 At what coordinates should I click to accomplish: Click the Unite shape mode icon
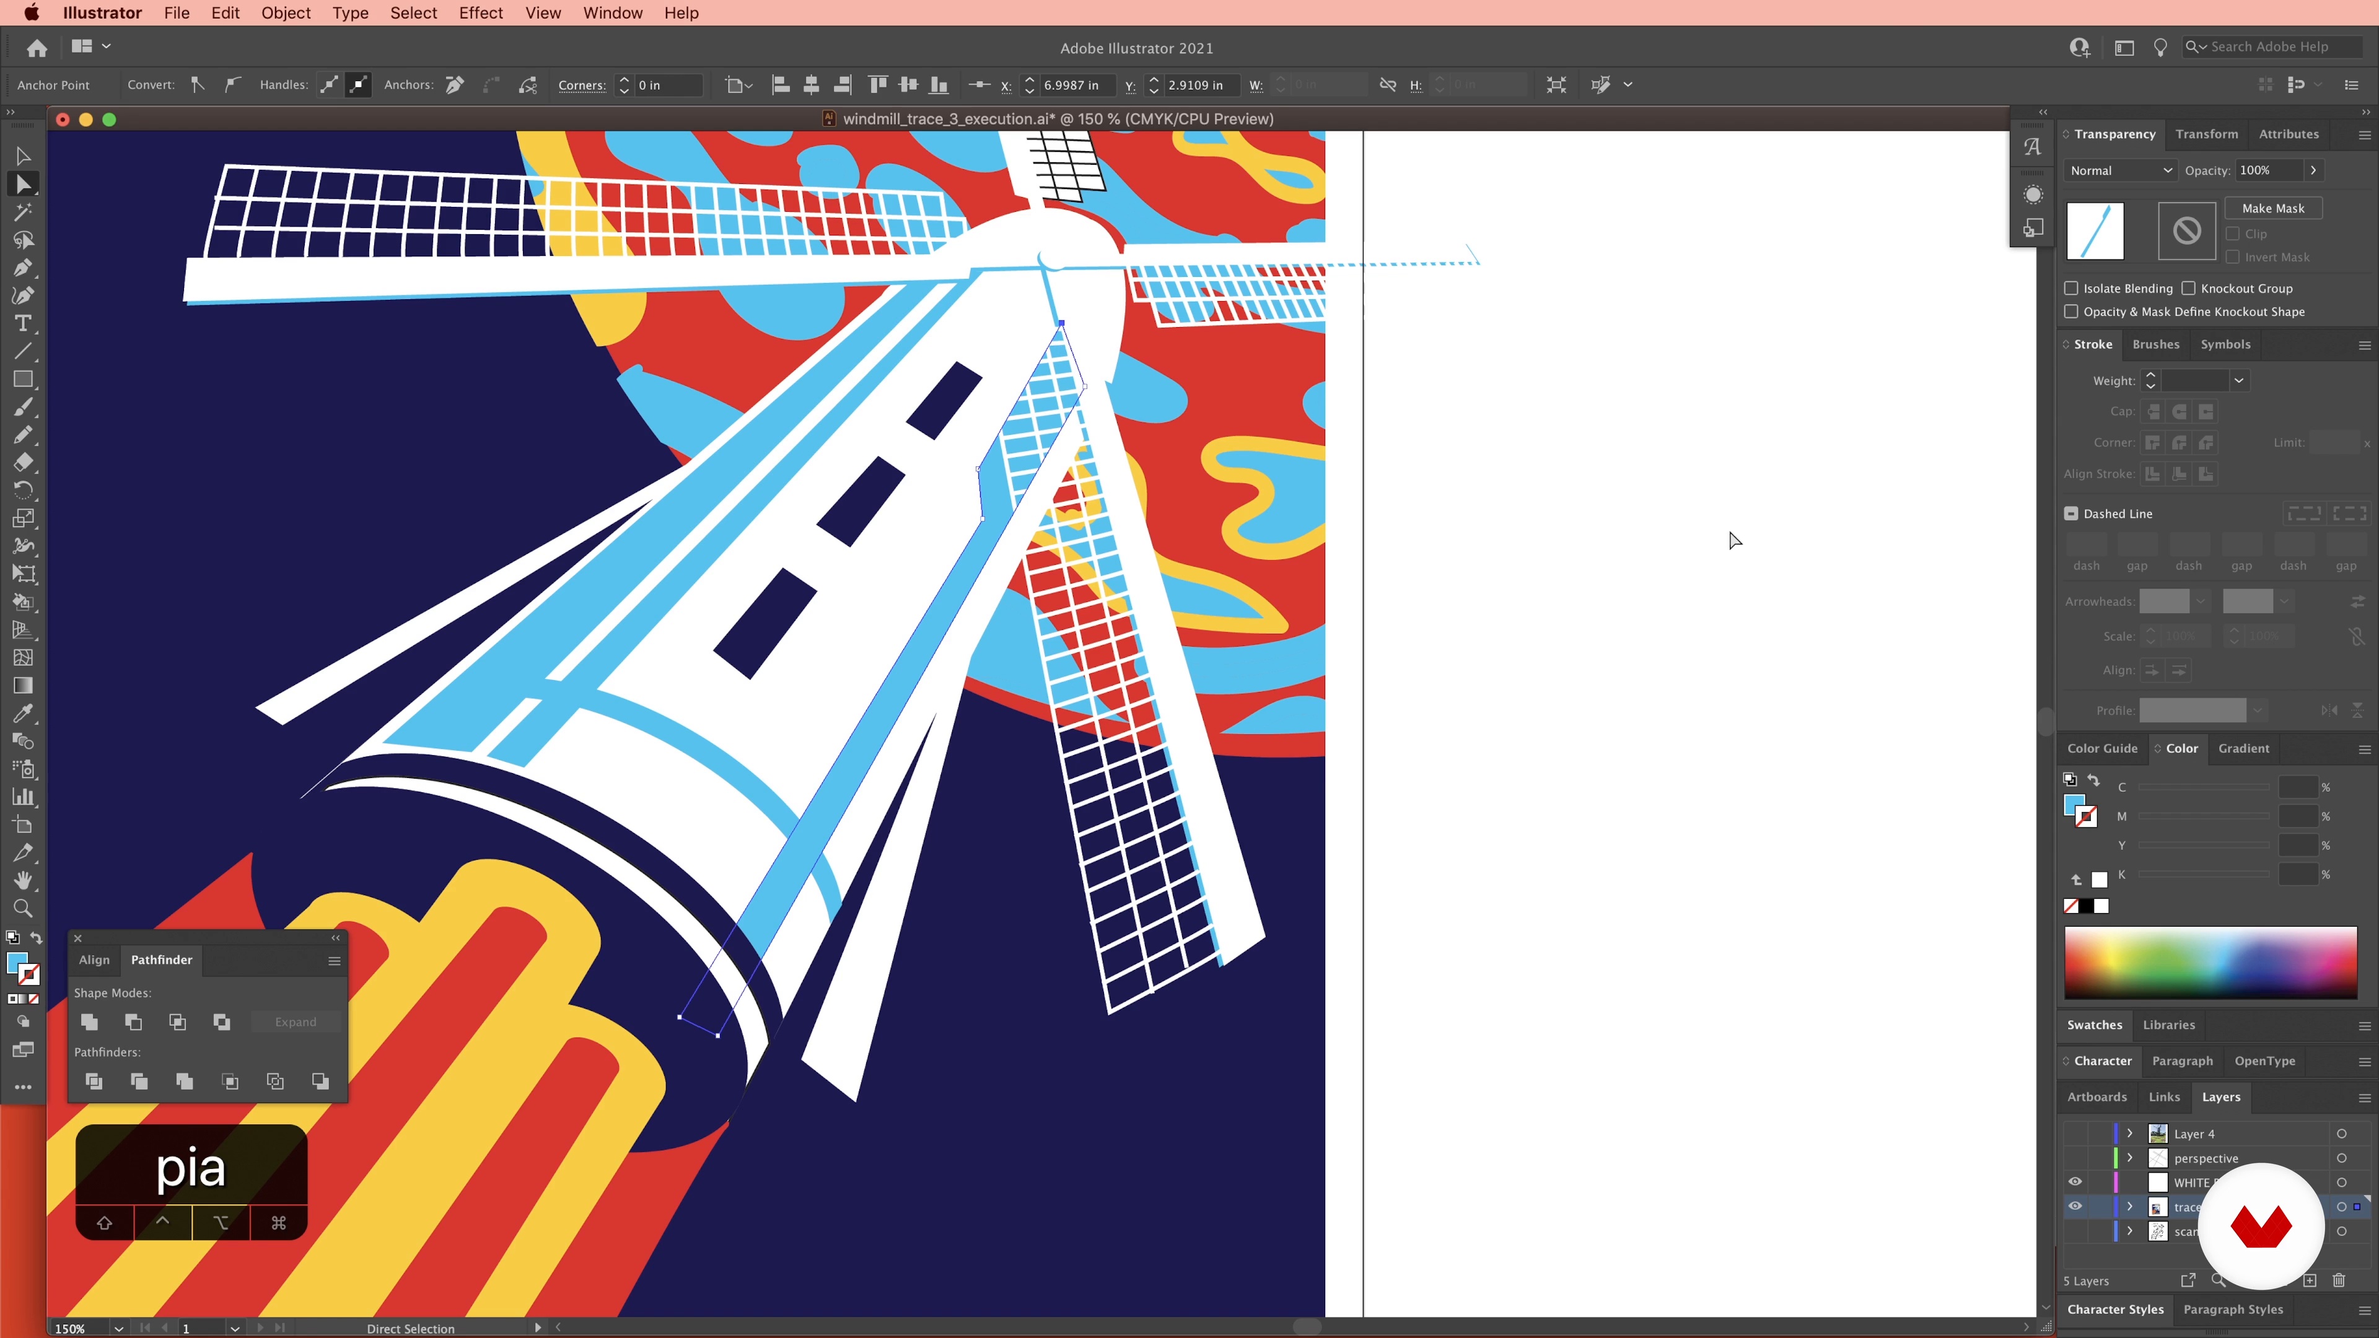tap(90, 1021)
